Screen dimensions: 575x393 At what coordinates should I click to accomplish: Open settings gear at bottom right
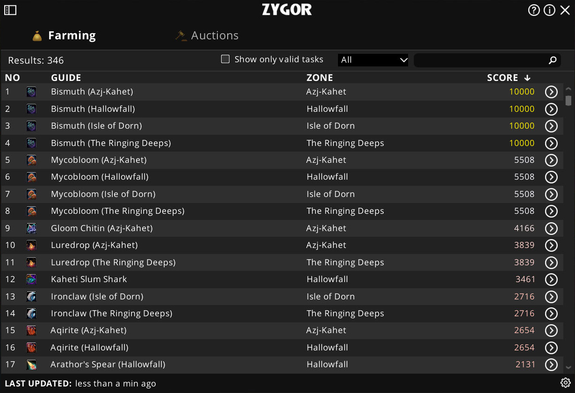(565, 383)
